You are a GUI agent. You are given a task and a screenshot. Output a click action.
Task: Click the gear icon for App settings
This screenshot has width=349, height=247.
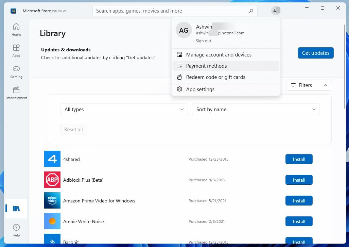(x=179, y=89)
